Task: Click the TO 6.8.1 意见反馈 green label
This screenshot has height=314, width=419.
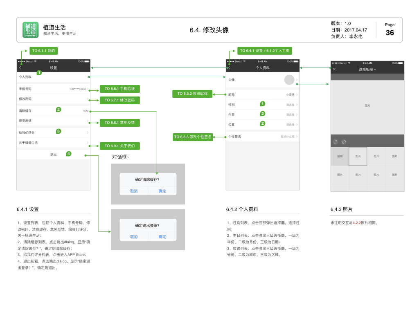Action: (120, 123)
